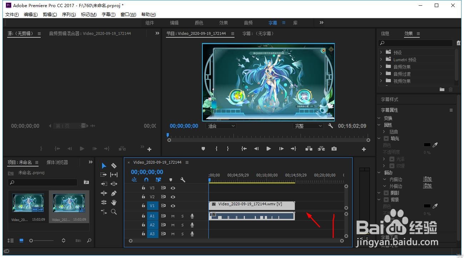This screenshot has width=464, height=258.
Task: Pick fill color with the eyedropper
Action: pyautogui.click(x=435, y=145)
